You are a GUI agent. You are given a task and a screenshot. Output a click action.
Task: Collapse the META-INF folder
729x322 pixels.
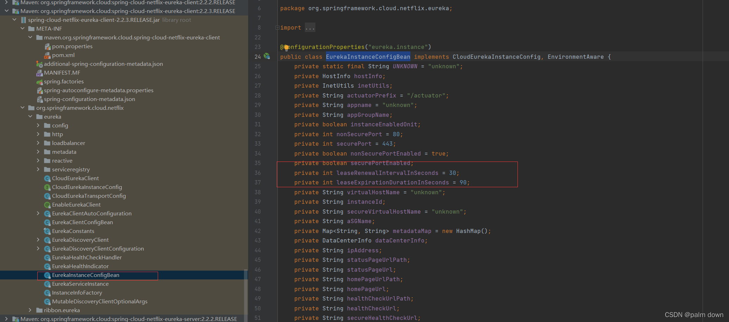pyautogui.click(x=23, y=29)
